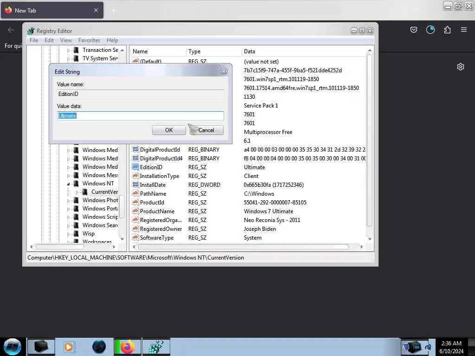Click OK in Edit String dialog
Image resolution: width=475 pixels, height=356 pixels.
169,130
